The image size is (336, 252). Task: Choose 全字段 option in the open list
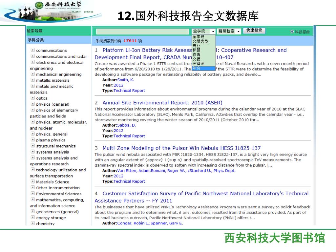203,37
